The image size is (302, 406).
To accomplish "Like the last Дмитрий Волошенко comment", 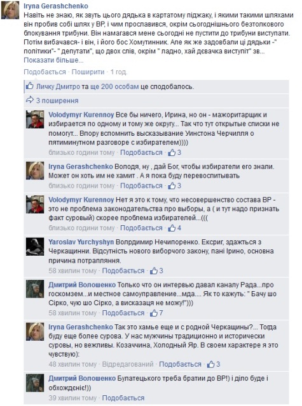I will [x=123, y=398].
